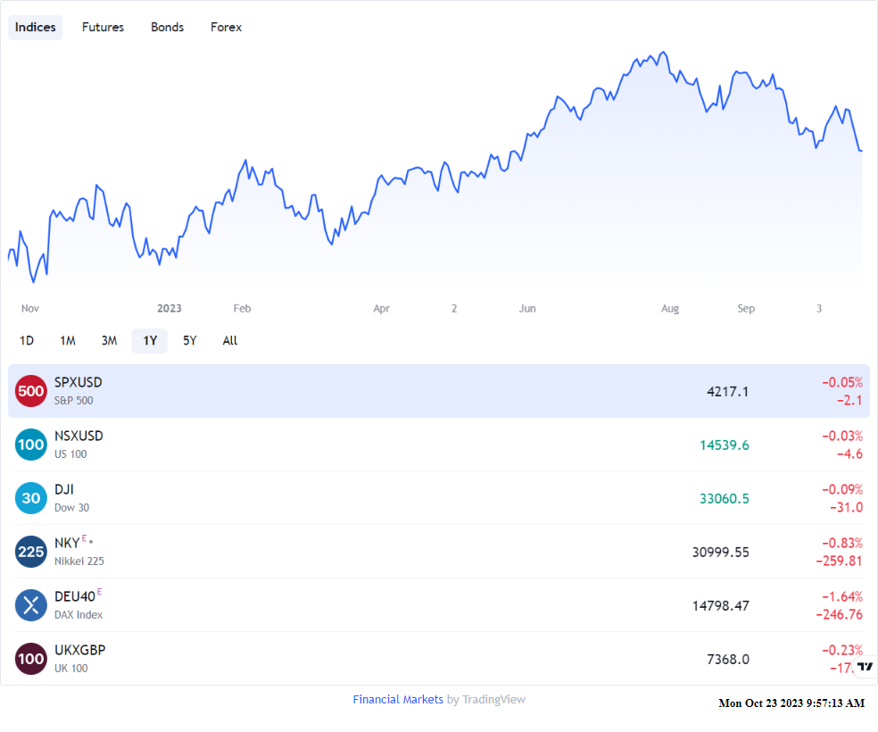Select the 3M time range
This screenshot has height=732, width=878.
coord(109,340)
